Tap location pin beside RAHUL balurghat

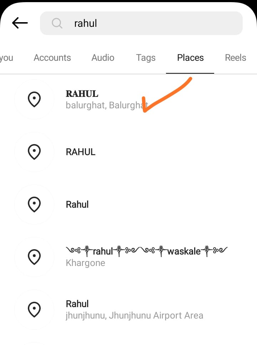(34, 99)
